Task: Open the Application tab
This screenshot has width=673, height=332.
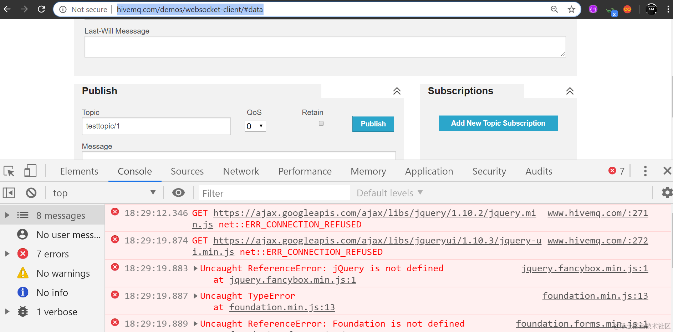Action: [429, 171]
